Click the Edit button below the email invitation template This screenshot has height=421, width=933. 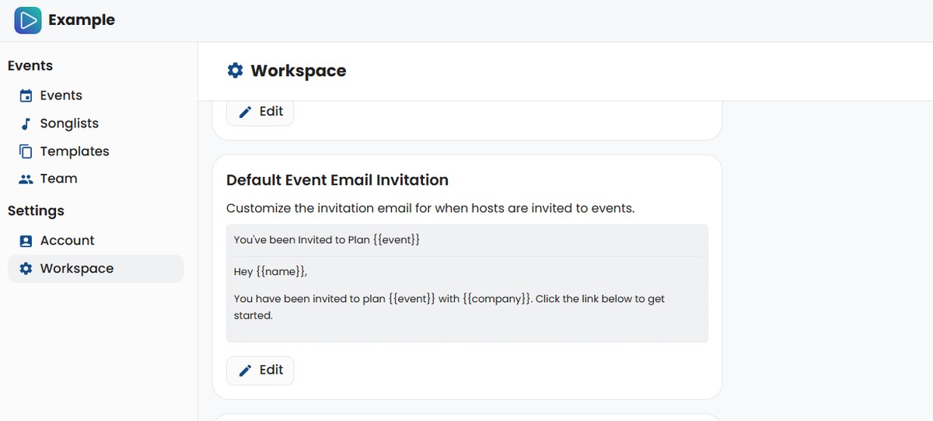pos(260,371)
